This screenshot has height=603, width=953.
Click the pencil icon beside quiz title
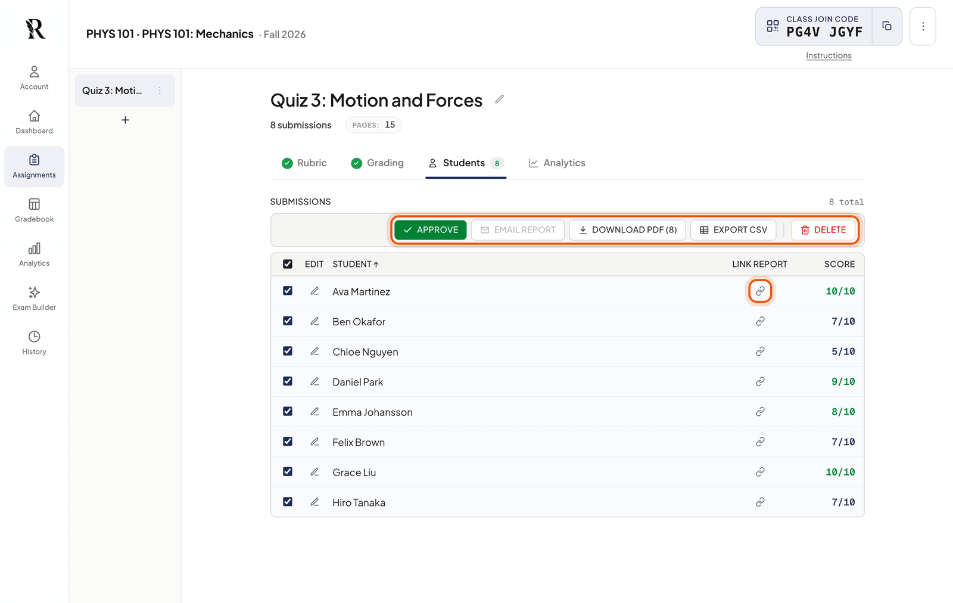click(x=499, y=100)
